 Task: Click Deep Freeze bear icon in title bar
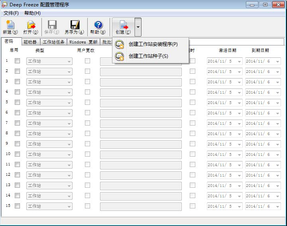click(x=4, y=4)
